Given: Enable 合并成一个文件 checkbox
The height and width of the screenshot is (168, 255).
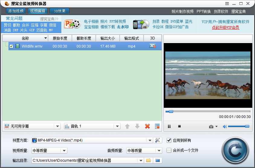Looking at the screenshot, I should coord(169,150).
